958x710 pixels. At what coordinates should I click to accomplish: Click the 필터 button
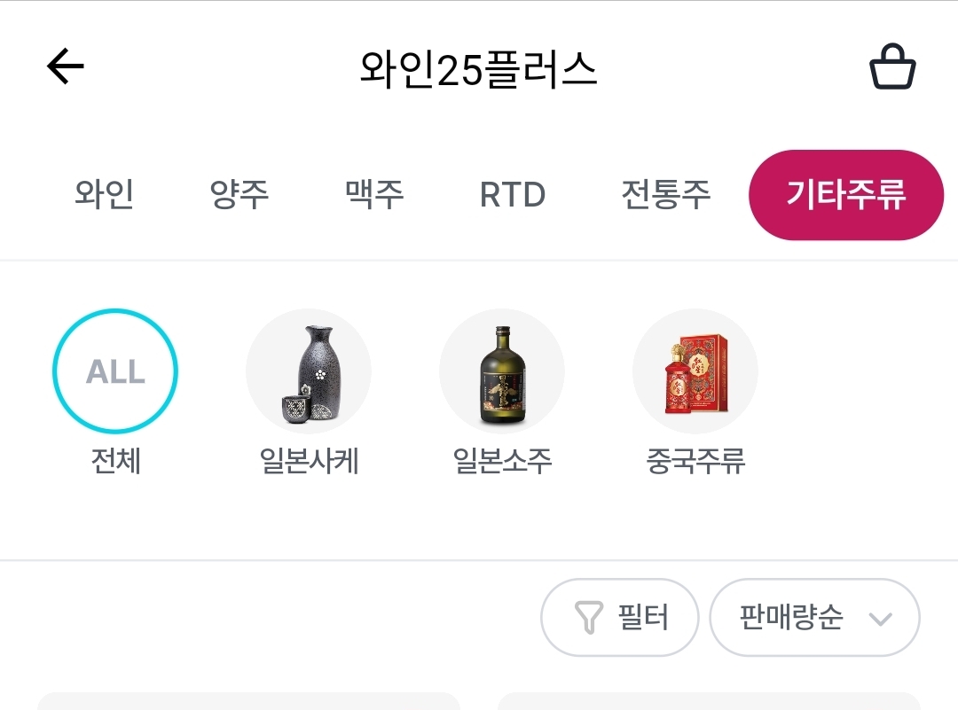click(x=620, y=617)
